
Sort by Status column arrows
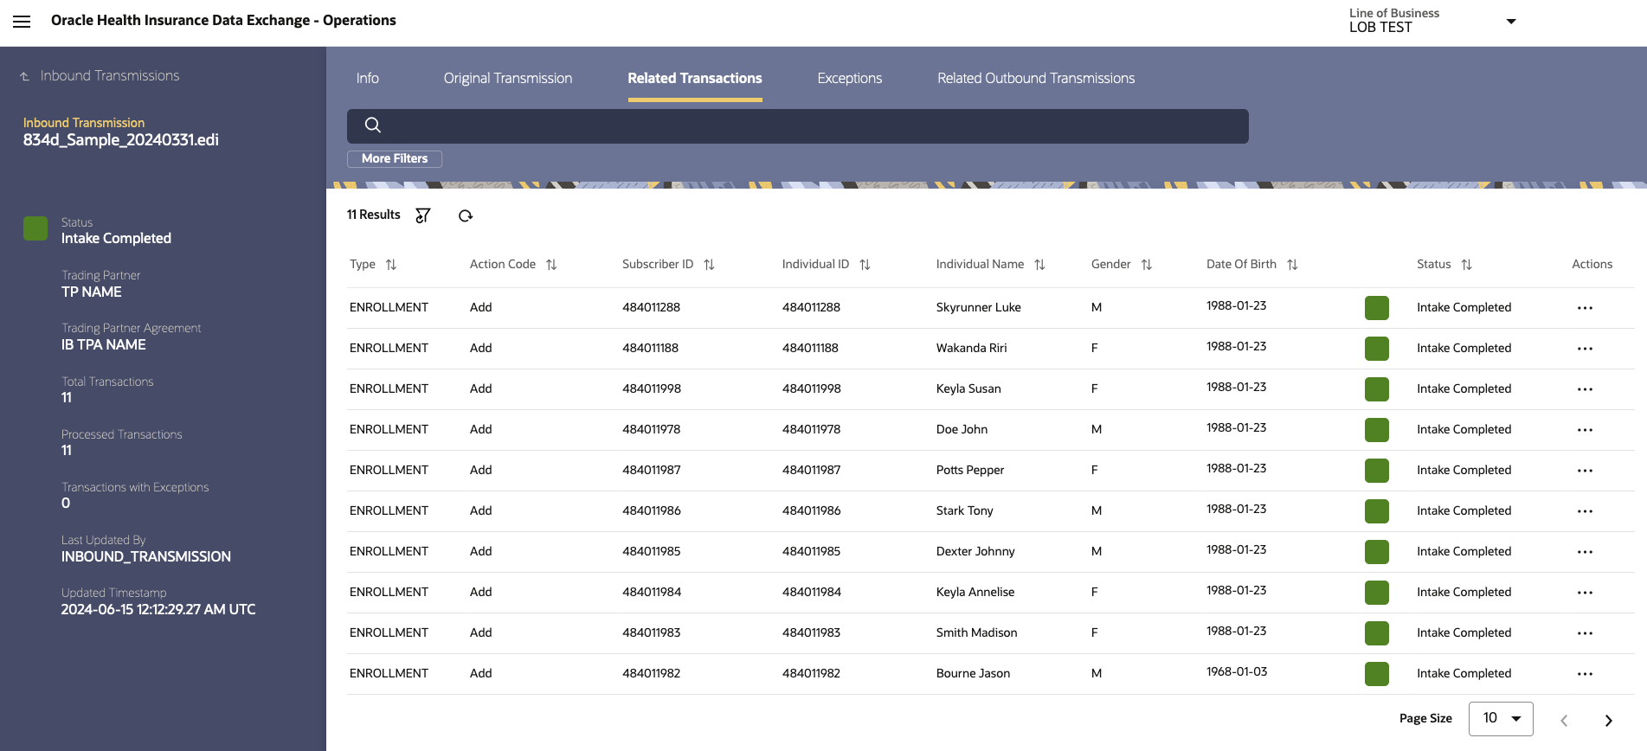point(1466,265)
